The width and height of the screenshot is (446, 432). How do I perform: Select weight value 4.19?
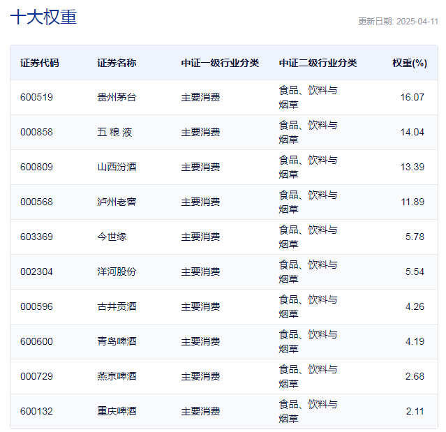(x=415, y=341)
